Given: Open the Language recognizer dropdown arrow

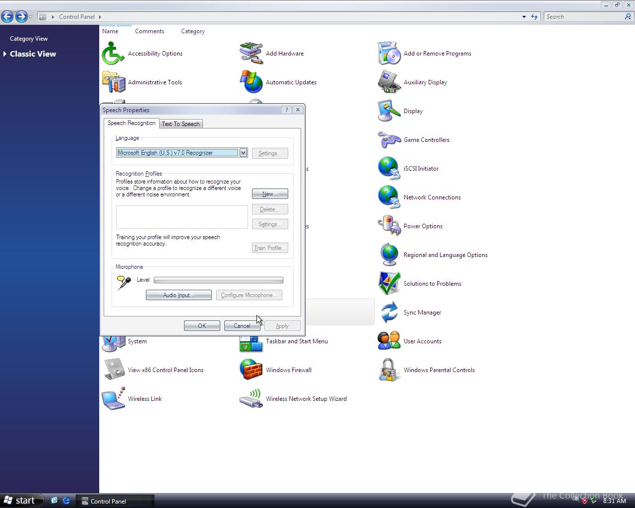Looking at the screenshot, I should point(243,153).
